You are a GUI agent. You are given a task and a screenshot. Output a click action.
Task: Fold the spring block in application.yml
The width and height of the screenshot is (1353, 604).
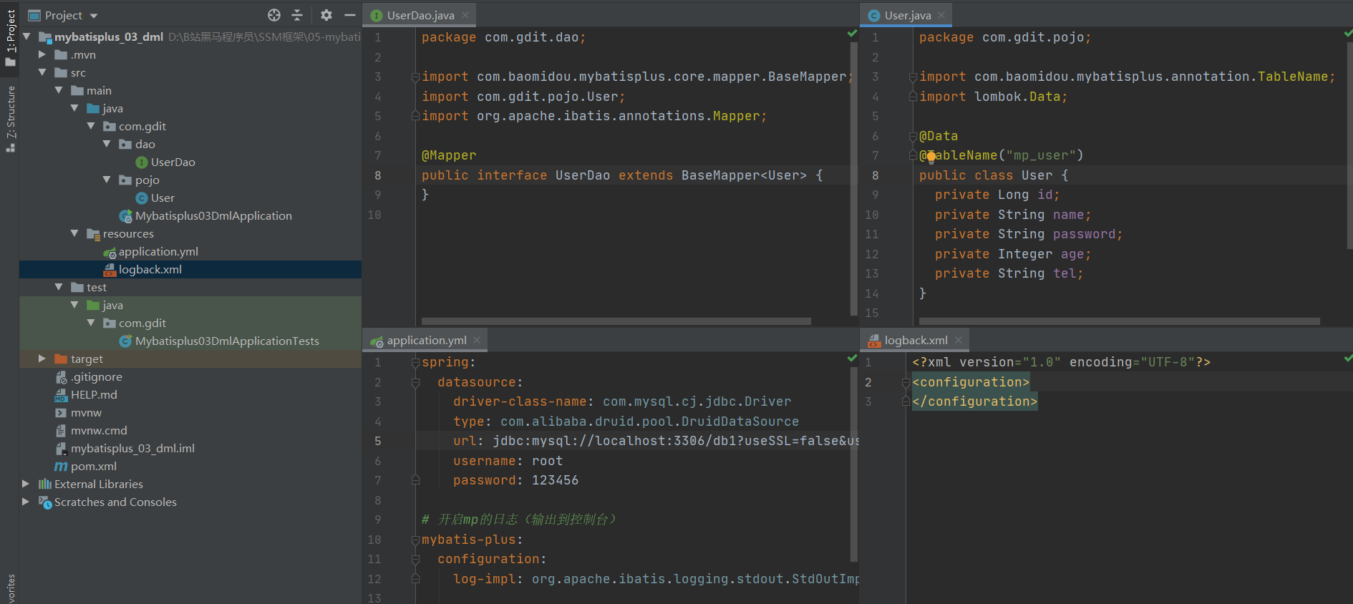tap(415, 363)
